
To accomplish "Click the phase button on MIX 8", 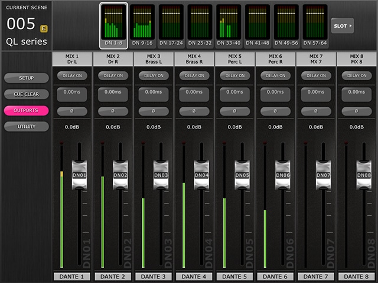I will pos(357,111).
